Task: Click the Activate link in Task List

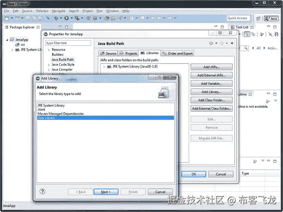Action: (x=272, y=48)
